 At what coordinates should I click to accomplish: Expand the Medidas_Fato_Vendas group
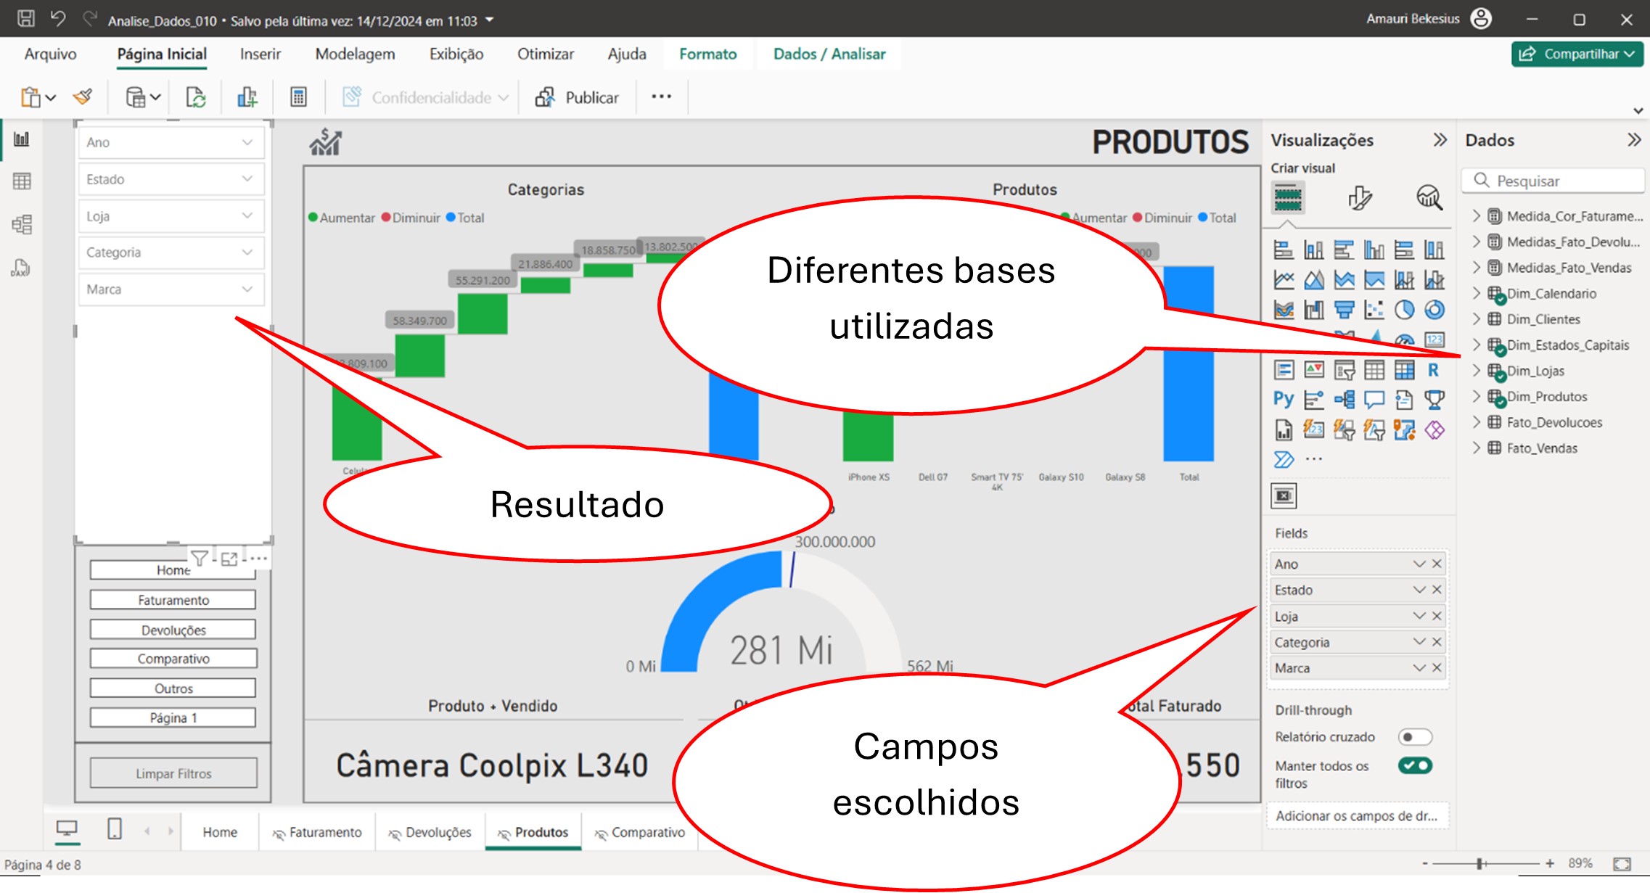[x=1476, y=267]
